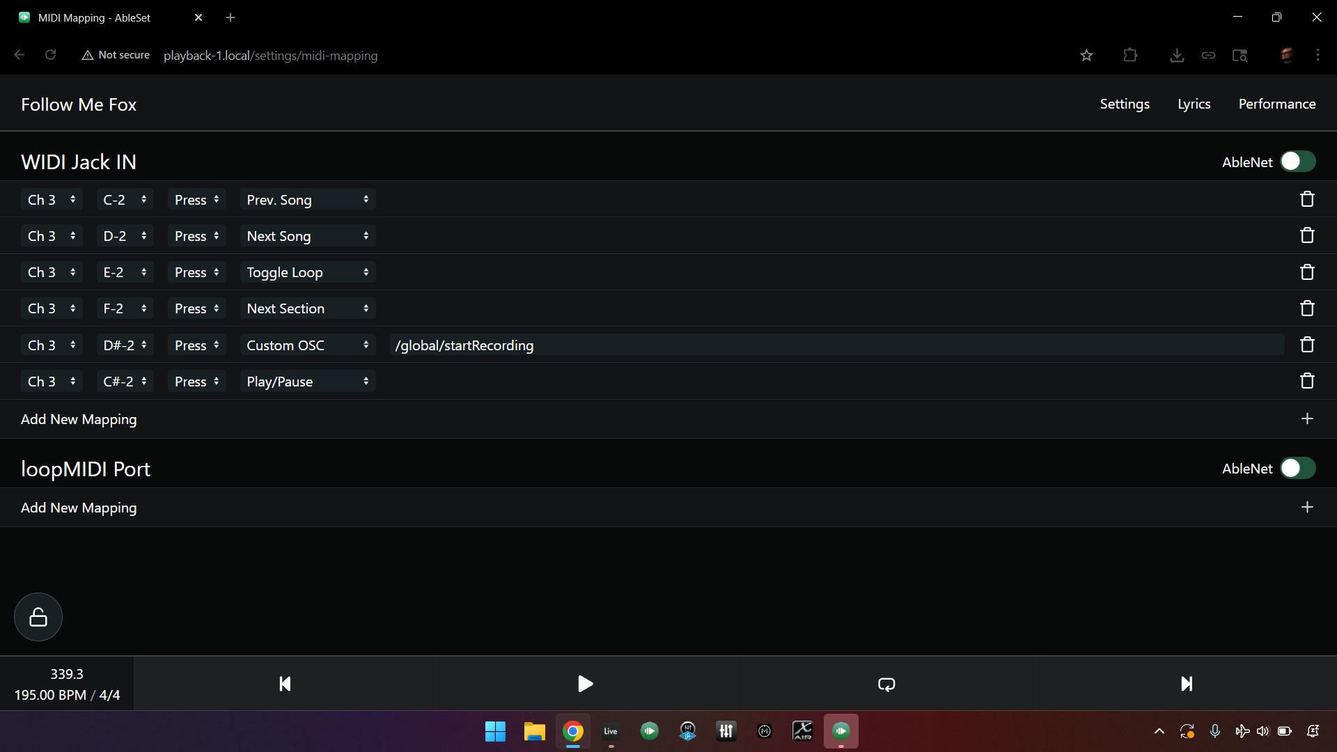
Task: Click the browser address bar URL
Action: click(270, 55)
